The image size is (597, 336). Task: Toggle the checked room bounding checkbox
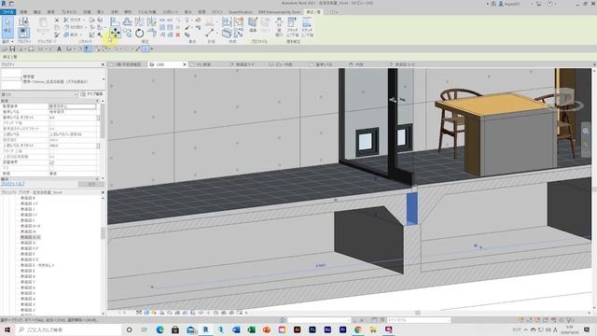[52, 162]
